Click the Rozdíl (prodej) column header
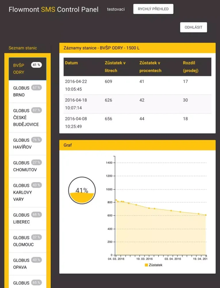Screen dimensions: 220x288 191,67
